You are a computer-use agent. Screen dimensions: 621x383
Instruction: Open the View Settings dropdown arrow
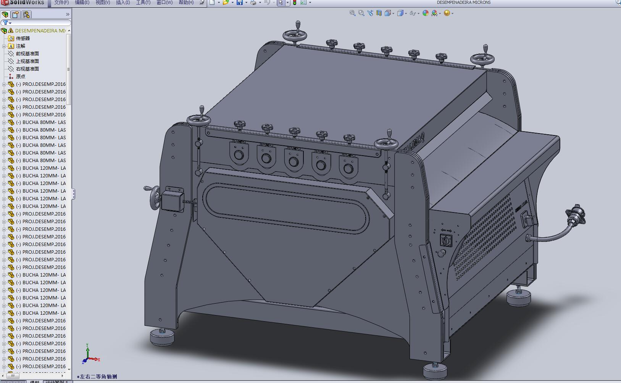click(x=452, y=13)
